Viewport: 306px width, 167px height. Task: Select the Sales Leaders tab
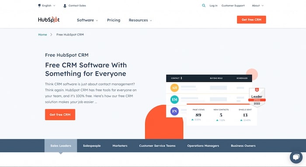tap(61, 146)
